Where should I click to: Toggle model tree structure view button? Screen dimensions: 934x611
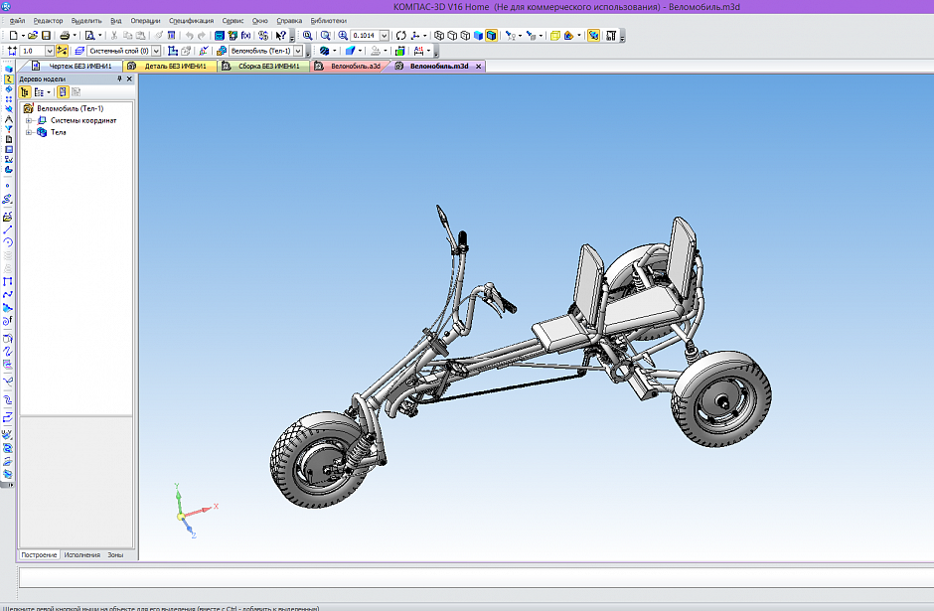click(x=25, y=92)
